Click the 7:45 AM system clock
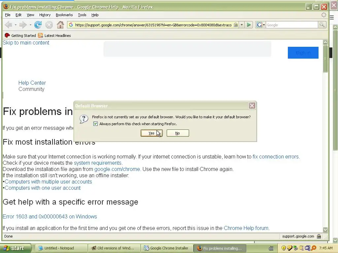This screenshot has width=338, height=253. click(x=326, y=248)
